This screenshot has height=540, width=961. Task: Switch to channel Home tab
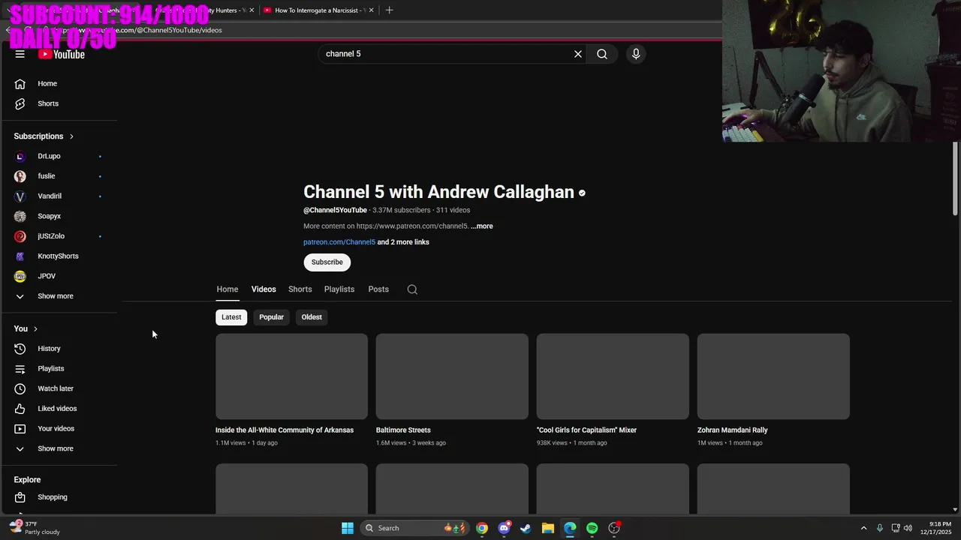[x=227, y=289]
